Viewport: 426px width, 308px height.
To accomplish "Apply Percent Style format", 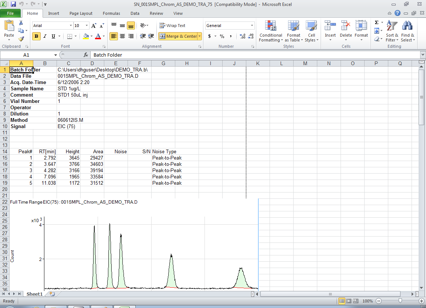I will click(222, 36).
